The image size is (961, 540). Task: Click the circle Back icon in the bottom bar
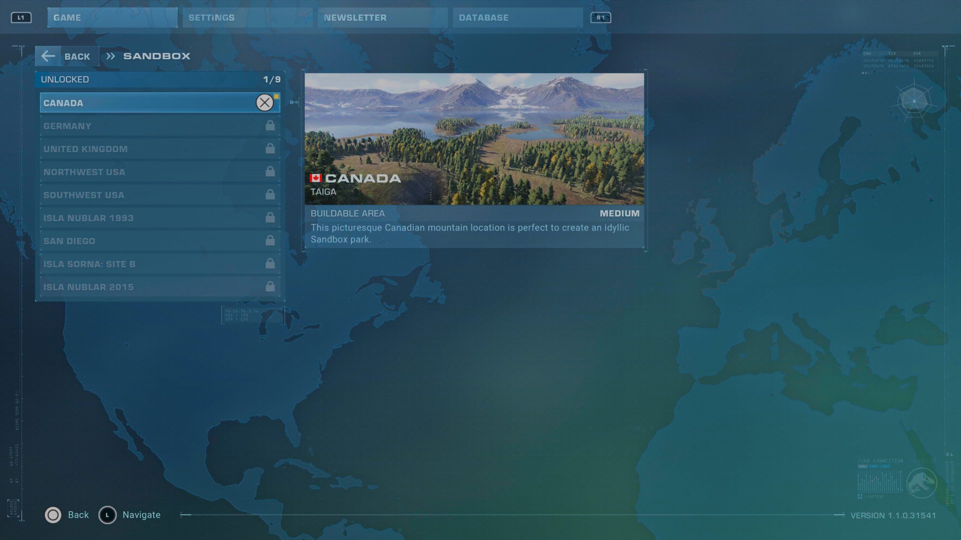click(x=53, y=514)
